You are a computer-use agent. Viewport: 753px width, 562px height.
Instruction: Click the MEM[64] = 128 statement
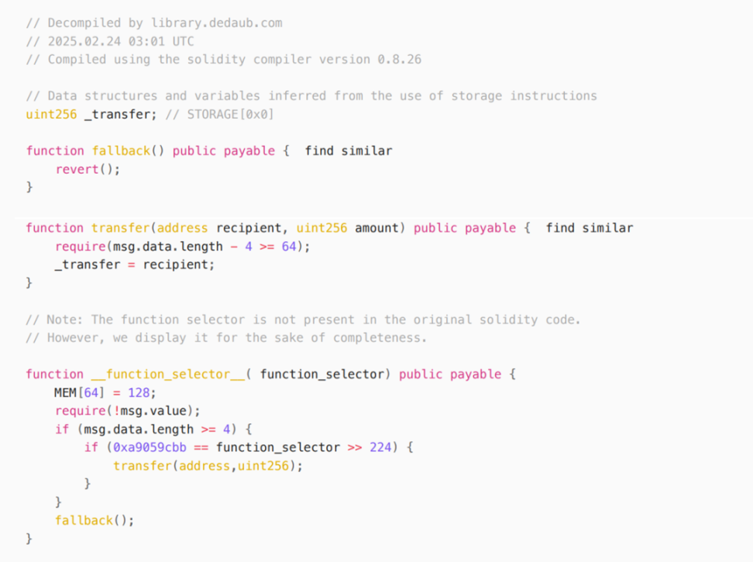105,393
